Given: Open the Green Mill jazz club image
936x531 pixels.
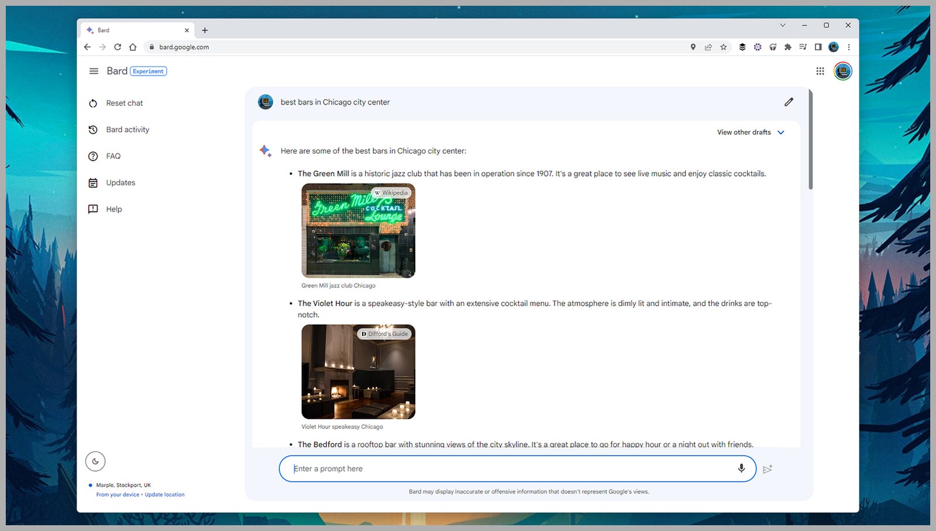Looking at the screenshot, I should point(358,231).
